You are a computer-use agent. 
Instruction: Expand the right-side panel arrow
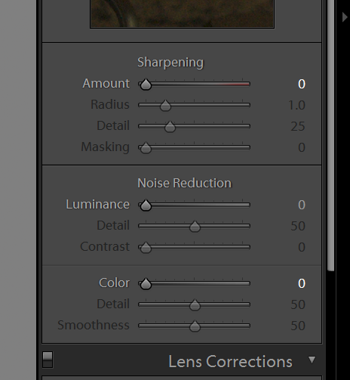click(345, 17)
